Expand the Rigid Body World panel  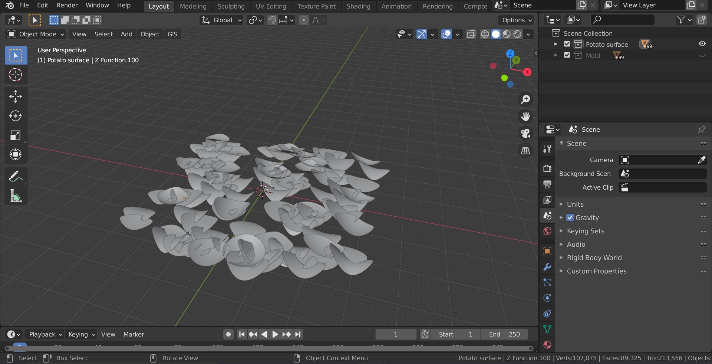[594, 258]
